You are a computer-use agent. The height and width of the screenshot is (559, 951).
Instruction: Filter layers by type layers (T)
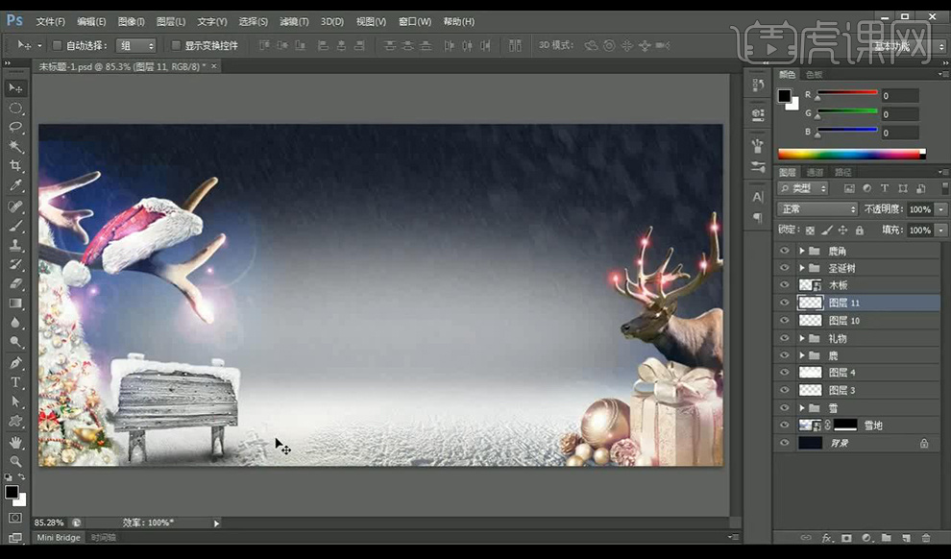click(x=885, y=188)
